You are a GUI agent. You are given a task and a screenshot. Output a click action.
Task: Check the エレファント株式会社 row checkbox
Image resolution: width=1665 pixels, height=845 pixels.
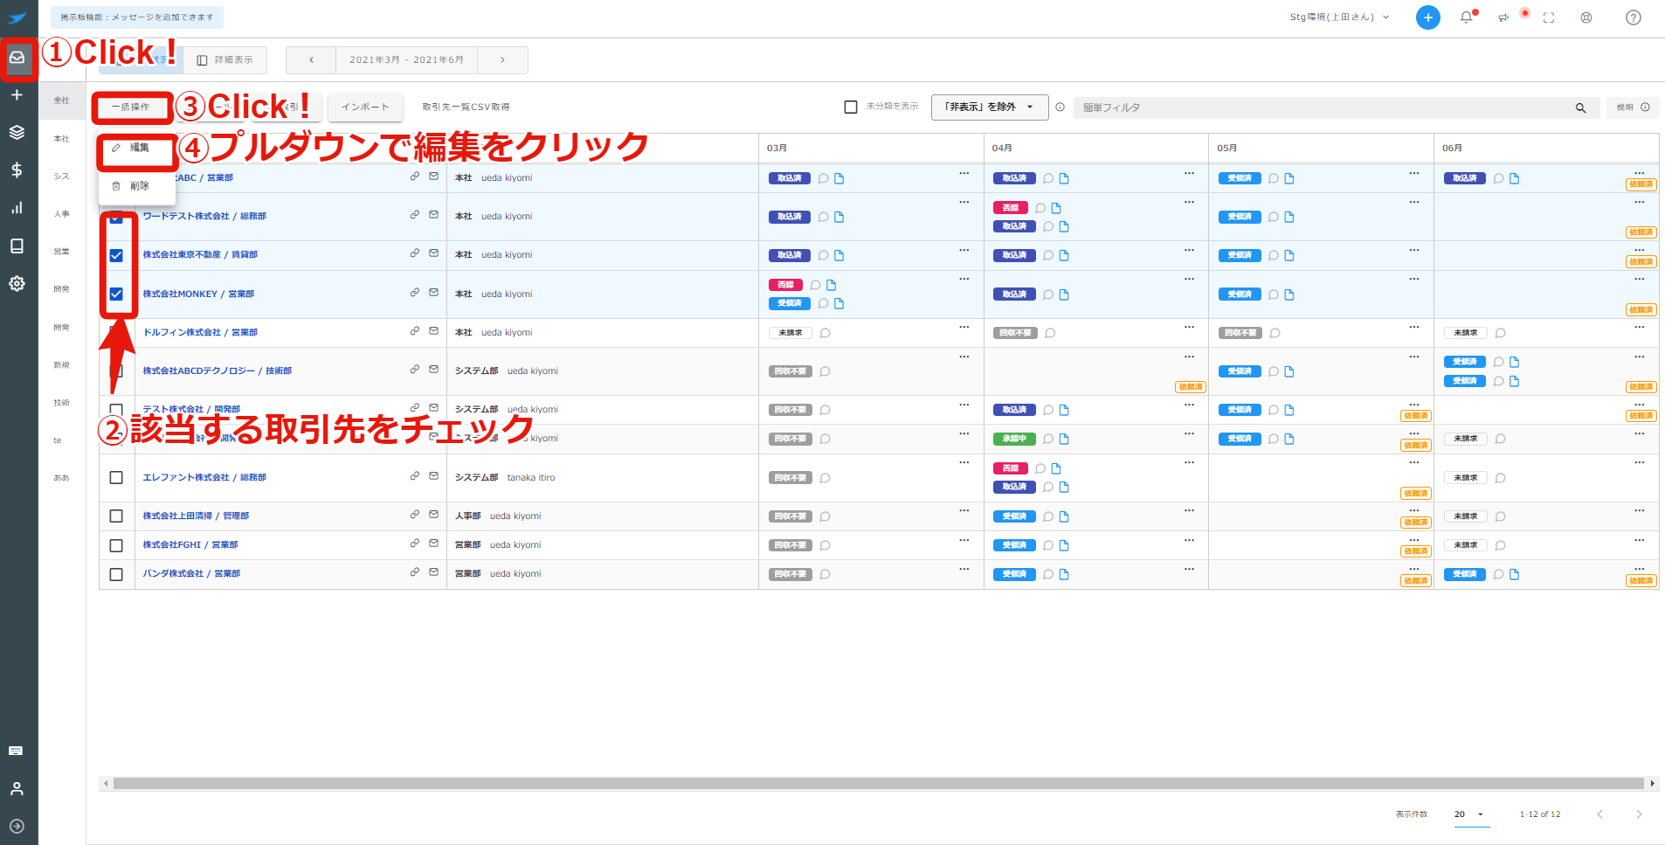116,477
